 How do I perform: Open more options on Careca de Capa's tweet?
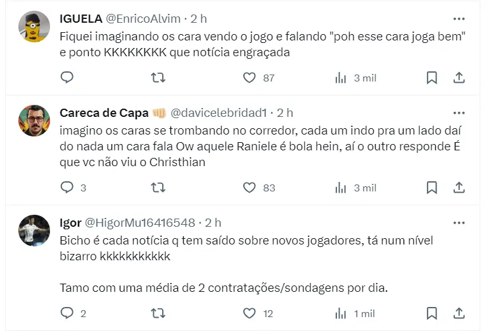click(459, 113)
